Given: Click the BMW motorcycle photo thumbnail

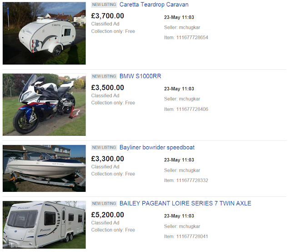Looking at the screenshot, I should pyautogui.click(x=44, y=104).
